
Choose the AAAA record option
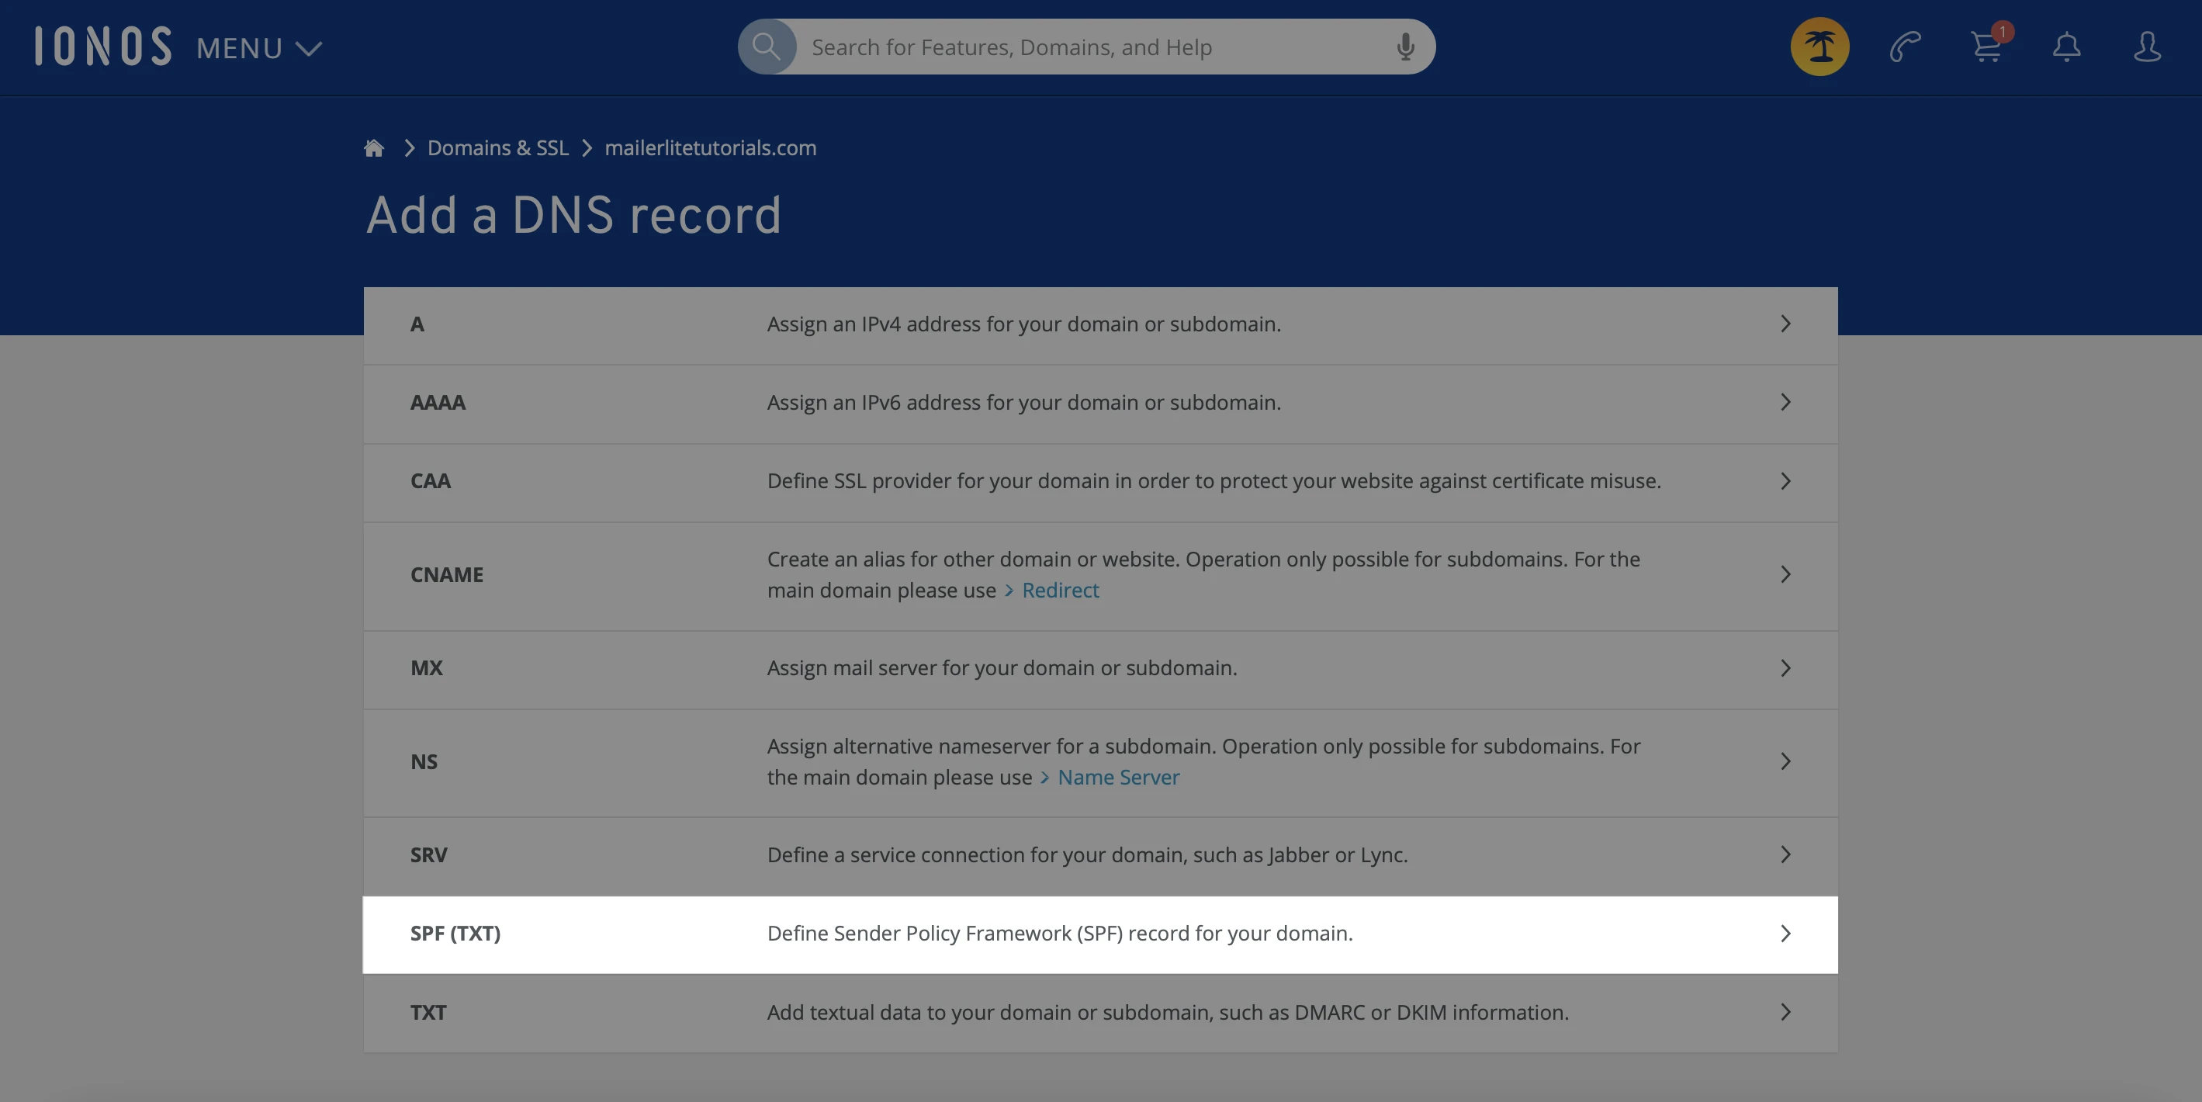[x=437, y=403]
